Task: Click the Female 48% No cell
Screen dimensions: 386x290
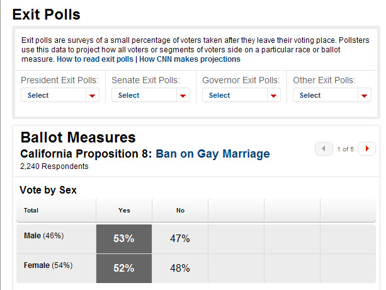Action: pyautogui.click(x=180, y=268)
